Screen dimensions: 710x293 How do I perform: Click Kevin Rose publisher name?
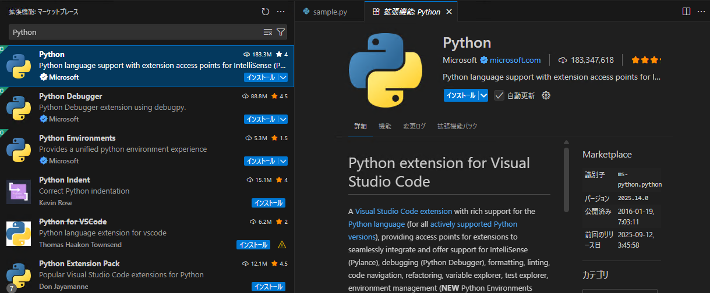[x=55, y=203]
